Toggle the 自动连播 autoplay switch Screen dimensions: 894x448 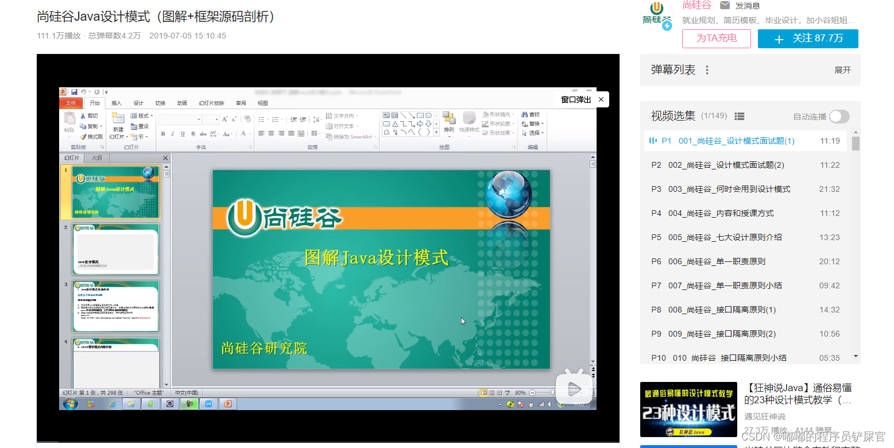(x=839, y=116)
